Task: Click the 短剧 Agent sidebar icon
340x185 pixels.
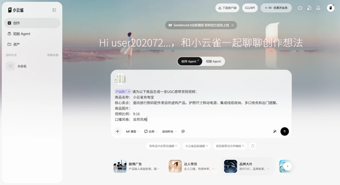Action: click(10, 34)
